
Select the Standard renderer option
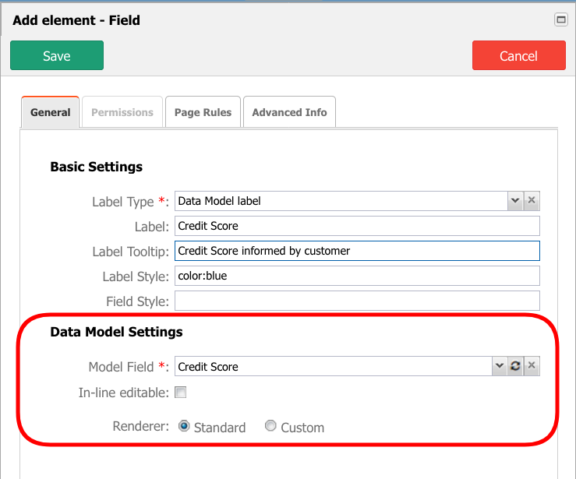point(184,426)
